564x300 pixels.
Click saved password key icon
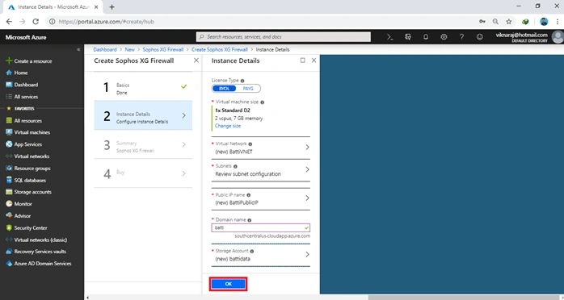pos(482,22)
